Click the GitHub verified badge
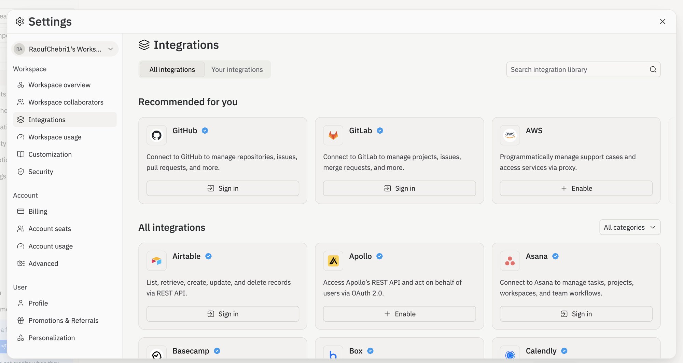The height and width of the screenshot is (363, 683). click(x=205, y=131)
